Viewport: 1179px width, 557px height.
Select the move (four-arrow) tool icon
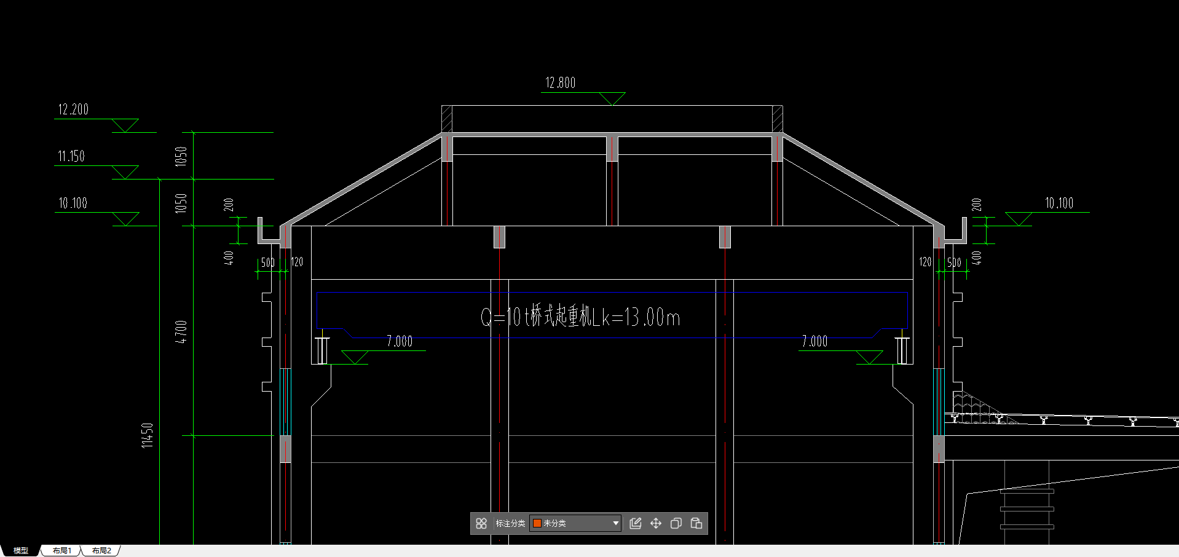[656, 523]
